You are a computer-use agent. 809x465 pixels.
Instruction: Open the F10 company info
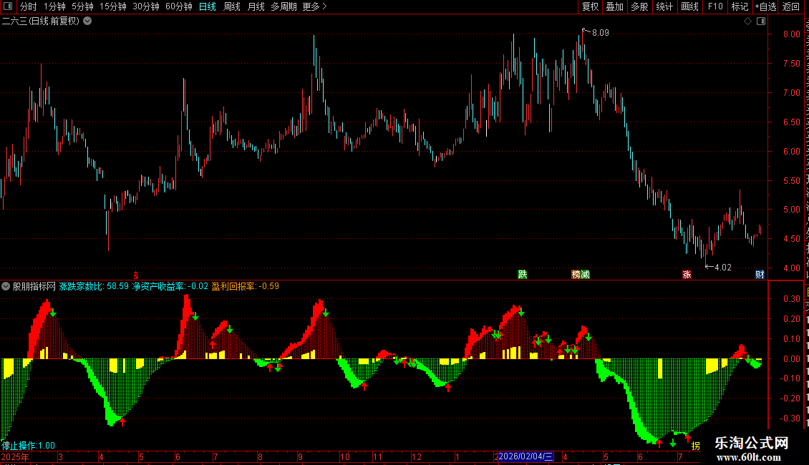(715, 6)
